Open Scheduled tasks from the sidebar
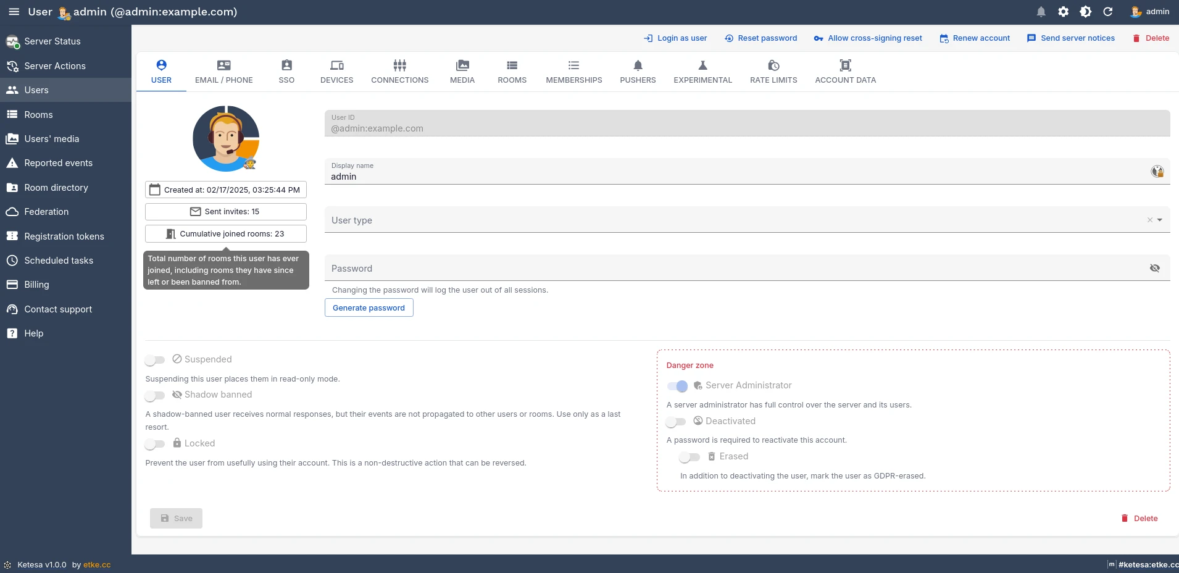The image size is (1179, 573). click(x=58, y=260)
